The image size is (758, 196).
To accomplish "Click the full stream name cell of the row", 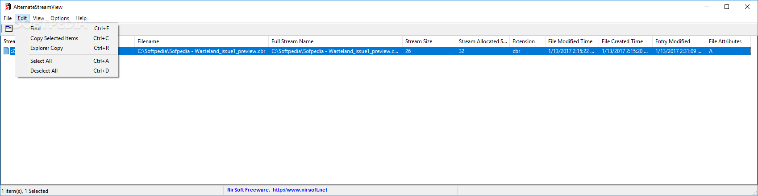I will click(x=335, y=51).
